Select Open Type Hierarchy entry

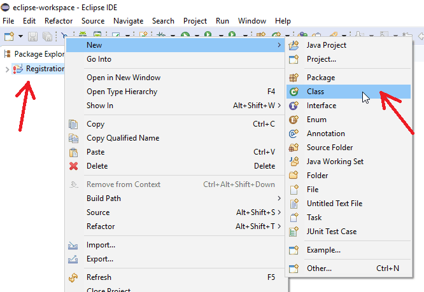point(175,92)
